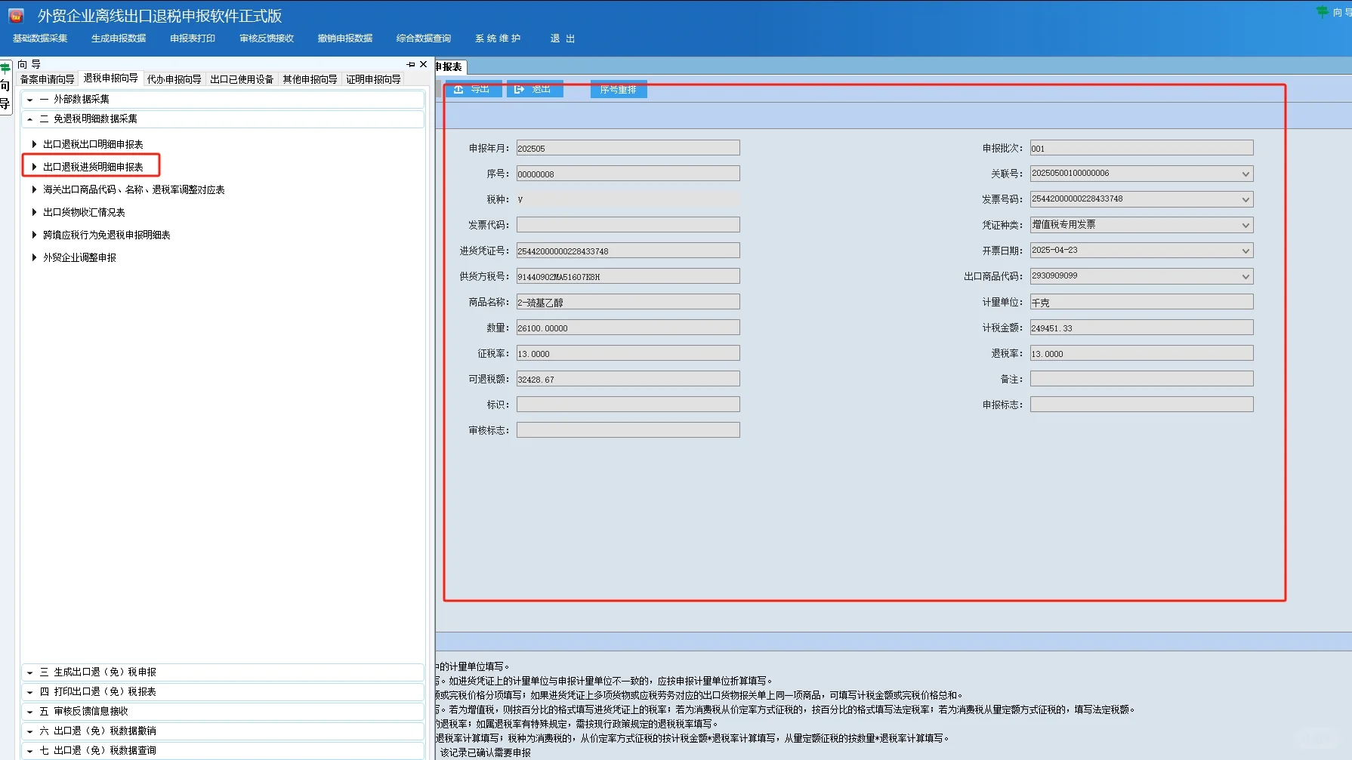Open the 综合数据查询 menu
Viewport: 1352px width, 760px height.
tap(424, 38)
